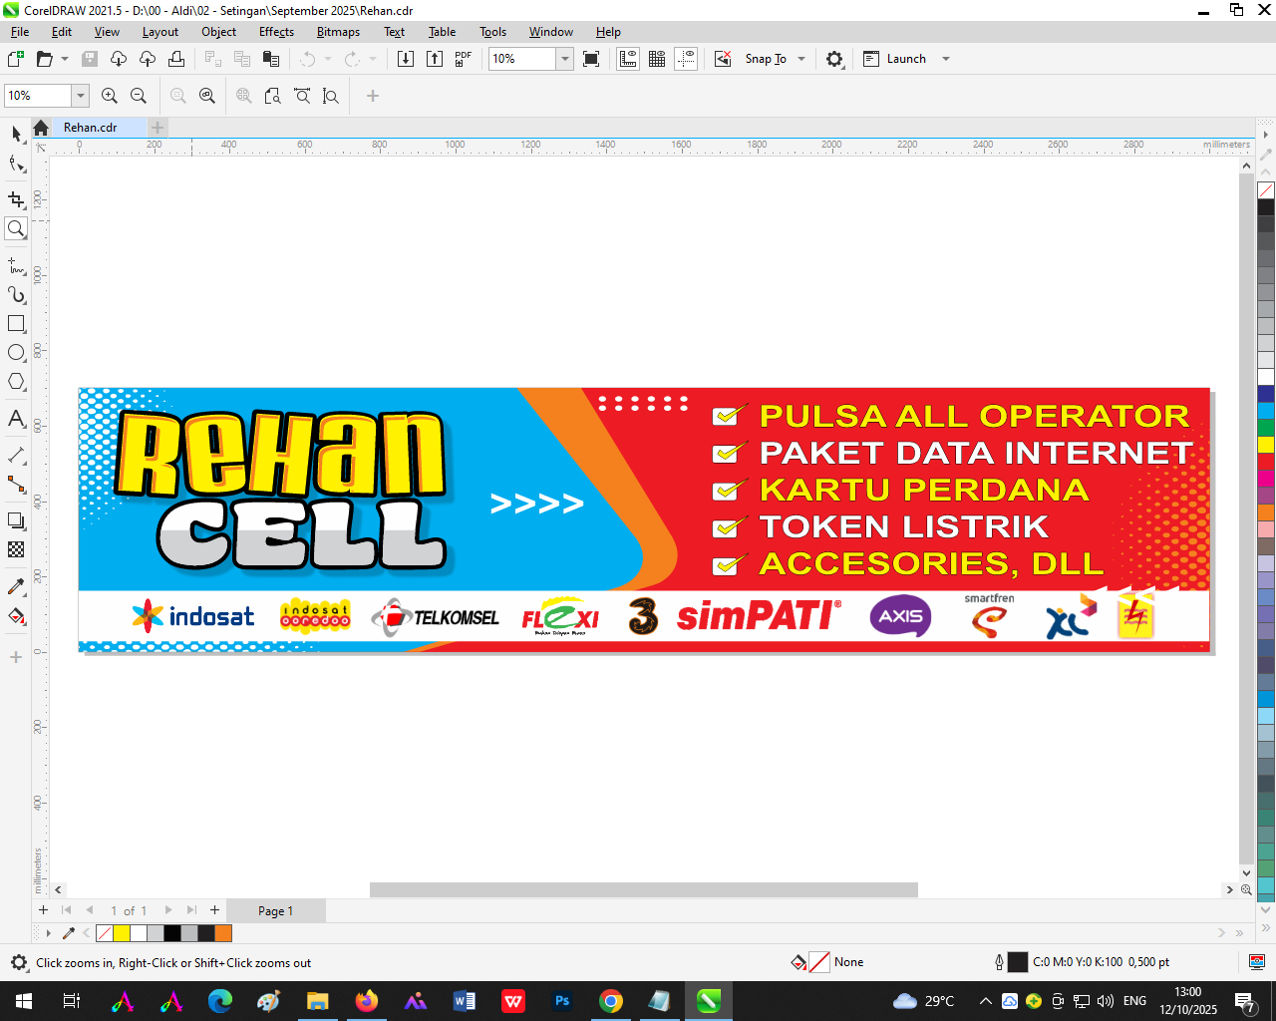Select the Pick tool in toolbox
The image size is (1276, 1021).
(16, 134)
